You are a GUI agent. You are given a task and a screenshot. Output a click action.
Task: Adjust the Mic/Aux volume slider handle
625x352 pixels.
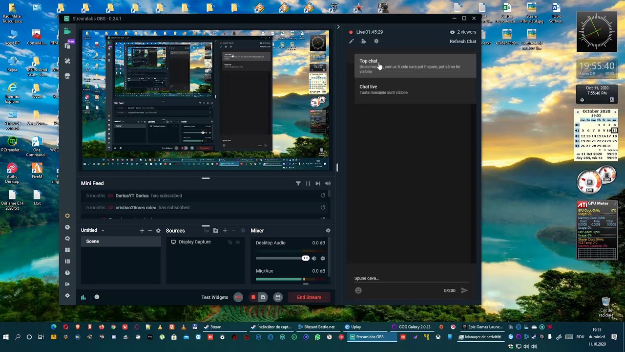[x=306, y=284]
